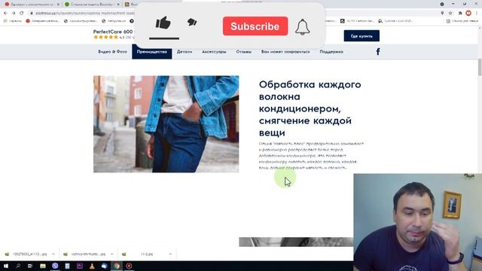Open Task View on the taskbar
Screen dimensions: 482x271
point(30,266)
